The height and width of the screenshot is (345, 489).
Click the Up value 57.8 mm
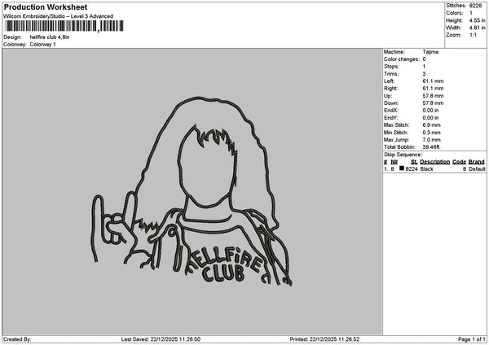tap(433, 96)
